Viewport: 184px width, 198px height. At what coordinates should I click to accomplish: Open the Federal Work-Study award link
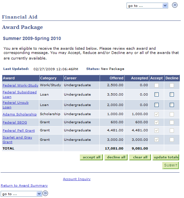pyautogui.click(x=20, y=86)
